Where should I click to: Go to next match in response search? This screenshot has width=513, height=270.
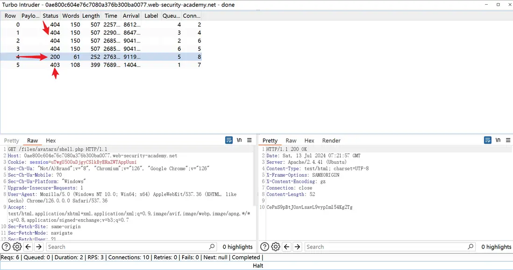tap(297, 247)
